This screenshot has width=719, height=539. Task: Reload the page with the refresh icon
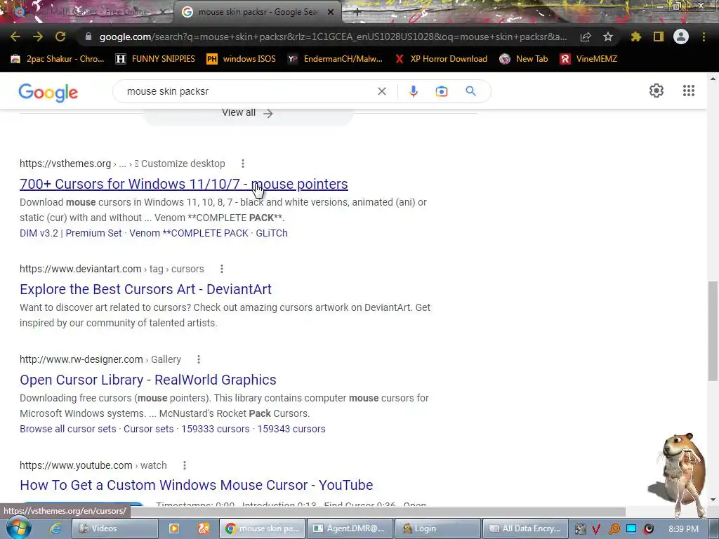(x=60, y=36)
